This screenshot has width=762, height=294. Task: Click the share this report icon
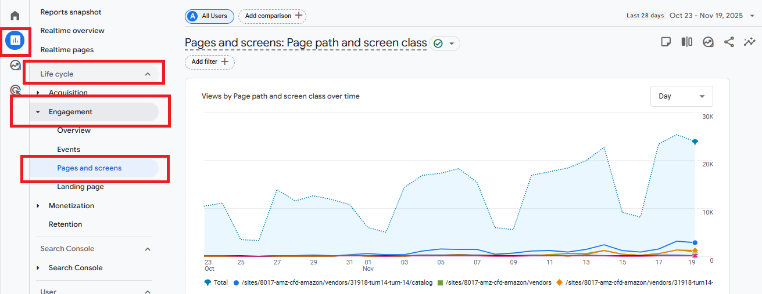pos(729,42)
